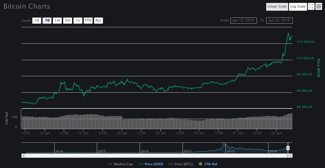
Task: Click the From date field
Action: pos(243,20)
